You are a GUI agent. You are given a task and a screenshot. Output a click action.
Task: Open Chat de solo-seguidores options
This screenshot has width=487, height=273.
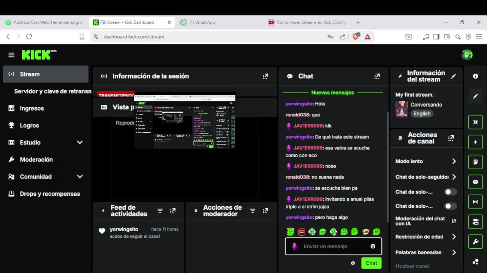coord(426,177)
